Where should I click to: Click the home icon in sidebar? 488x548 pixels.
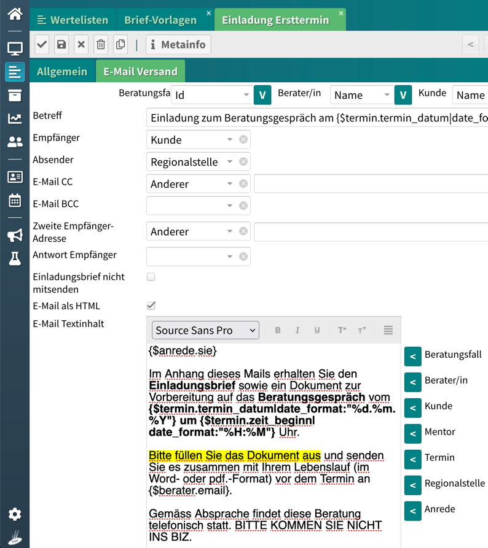click(x=15, y=14)
